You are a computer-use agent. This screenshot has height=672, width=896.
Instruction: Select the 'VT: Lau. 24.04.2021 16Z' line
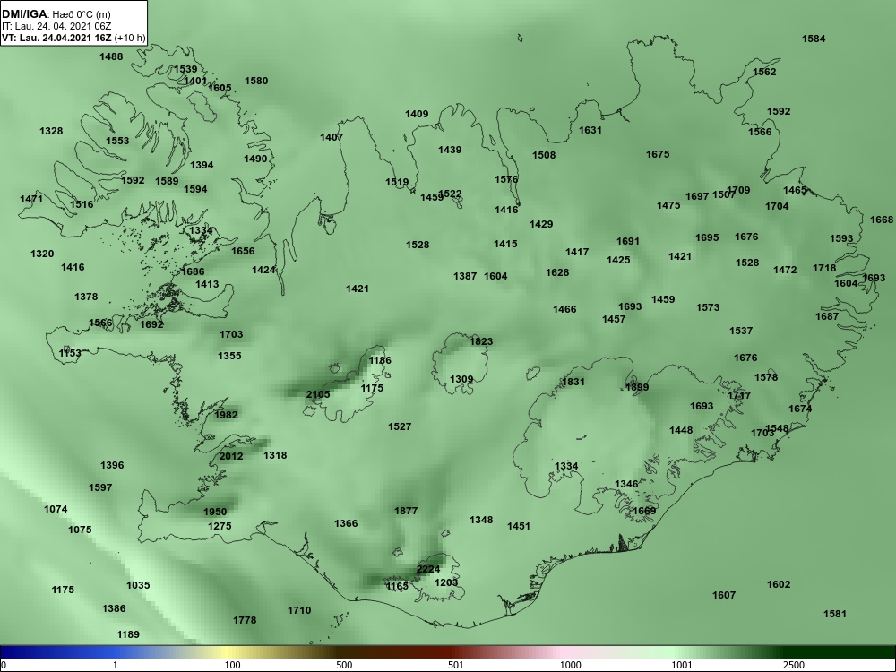pos(57,39)
